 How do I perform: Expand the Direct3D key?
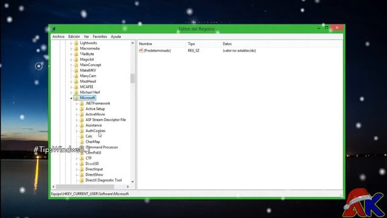click(77, 163)
